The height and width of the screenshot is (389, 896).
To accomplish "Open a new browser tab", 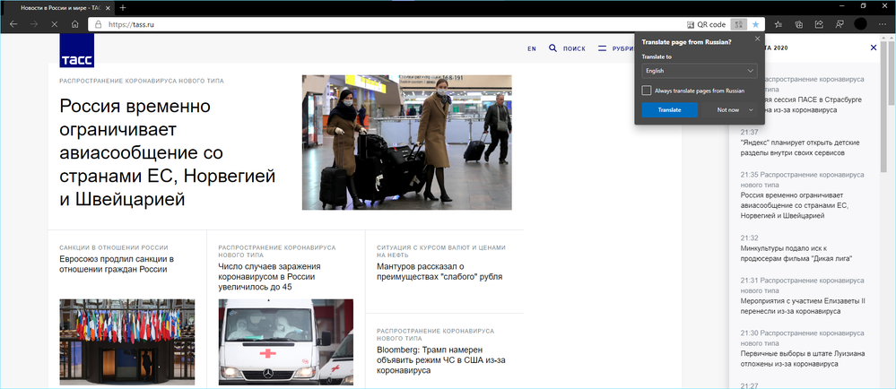I will tap(122, 8).
